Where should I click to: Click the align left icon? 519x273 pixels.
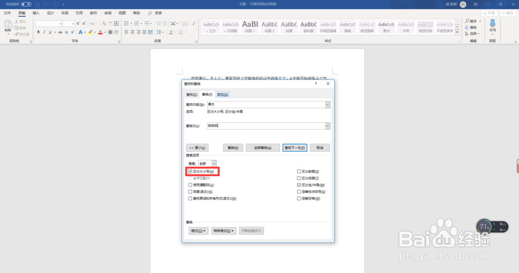(x=127, y=32)
